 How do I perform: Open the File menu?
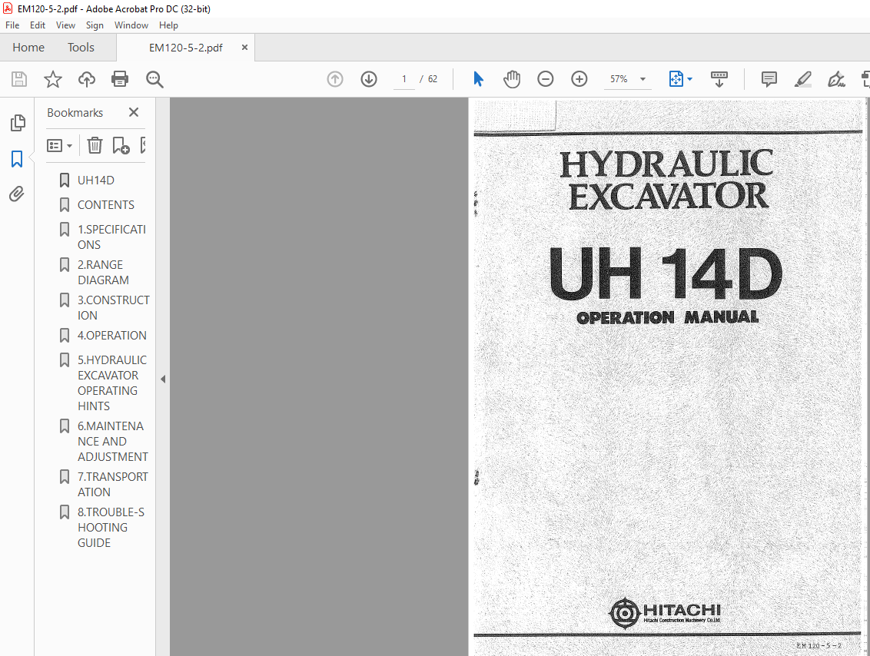[x=12, y=25]
